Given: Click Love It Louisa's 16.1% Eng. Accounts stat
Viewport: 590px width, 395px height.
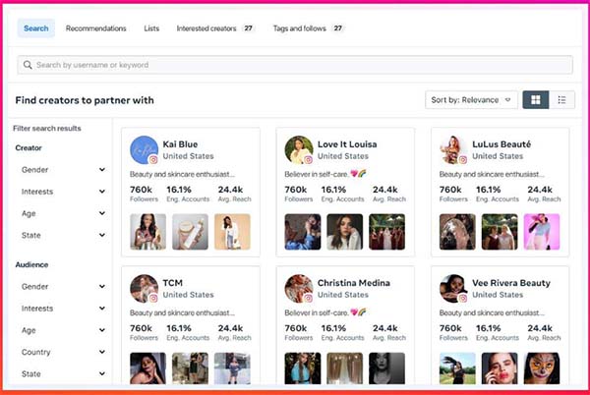Looking at the screenshot, I should [342, 194].
